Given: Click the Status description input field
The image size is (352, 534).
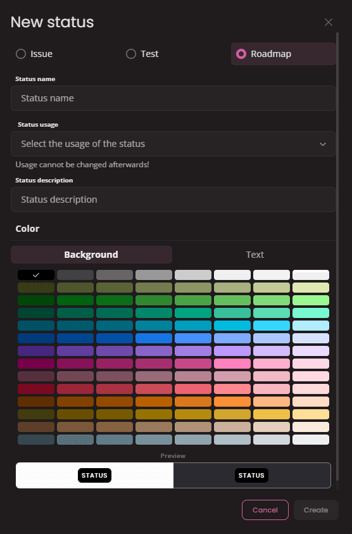Looking at the screenshot, I should click(173, 200).
